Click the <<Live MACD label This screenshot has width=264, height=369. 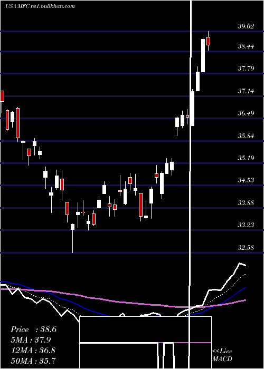coord(222,355)
